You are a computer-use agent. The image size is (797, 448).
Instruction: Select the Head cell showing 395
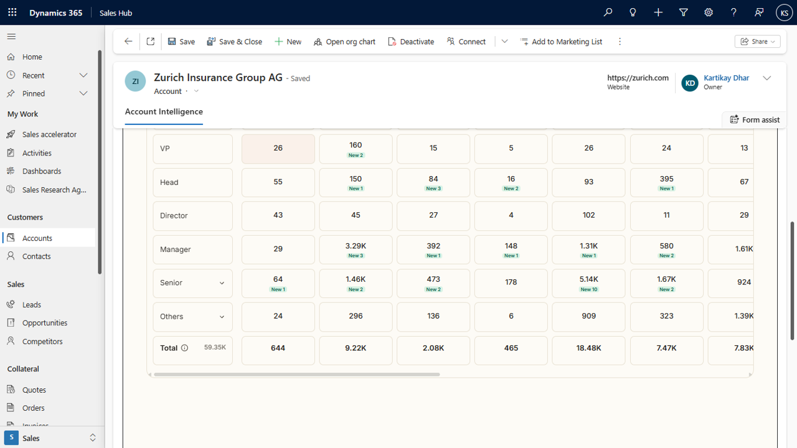point(666,182)
